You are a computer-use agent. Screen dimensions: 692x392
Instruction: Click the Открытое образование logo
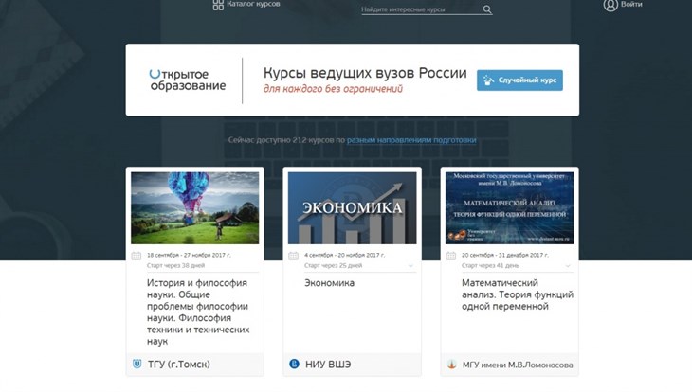pyautogui.click(x=188, y=80)
